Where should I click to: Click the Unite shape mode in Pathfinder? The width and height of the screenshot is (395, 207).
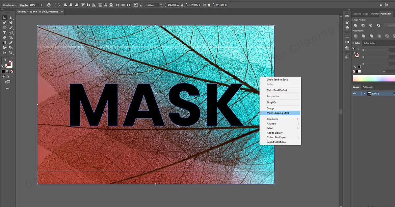click(355, 25)
